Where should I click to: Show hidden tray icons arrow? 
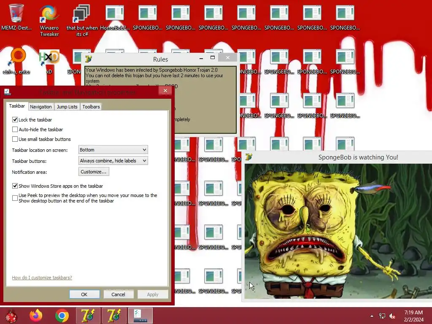pyautogui.click(x=372, y=316)
